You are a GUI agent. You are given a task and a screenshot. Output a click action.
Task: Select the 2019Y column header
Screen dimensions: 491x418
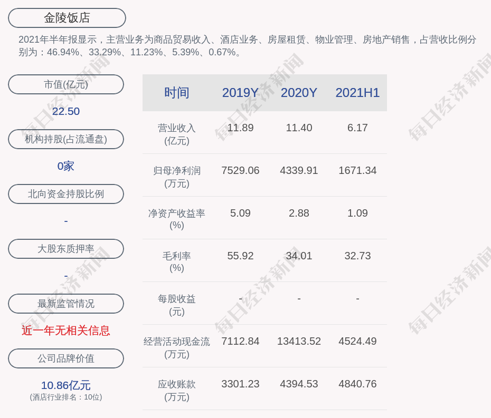coord(241,93)
